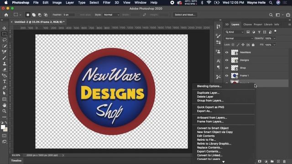Choose Intersect with selection mode icon

click(46, 15)
